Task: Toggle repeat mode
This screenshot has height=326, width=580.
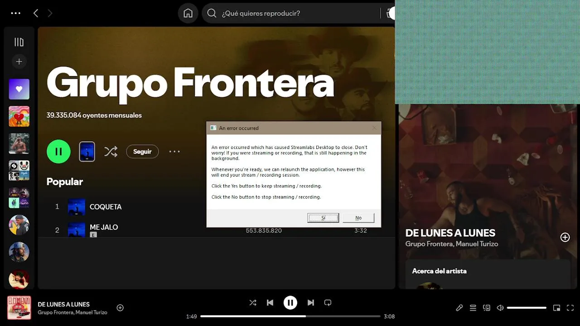Action: click(328, 302)
